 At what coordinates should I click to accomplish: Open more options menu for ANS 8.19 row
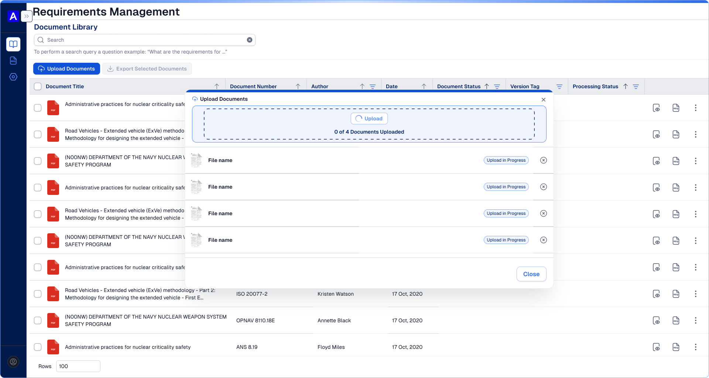(x=696, y=347)
